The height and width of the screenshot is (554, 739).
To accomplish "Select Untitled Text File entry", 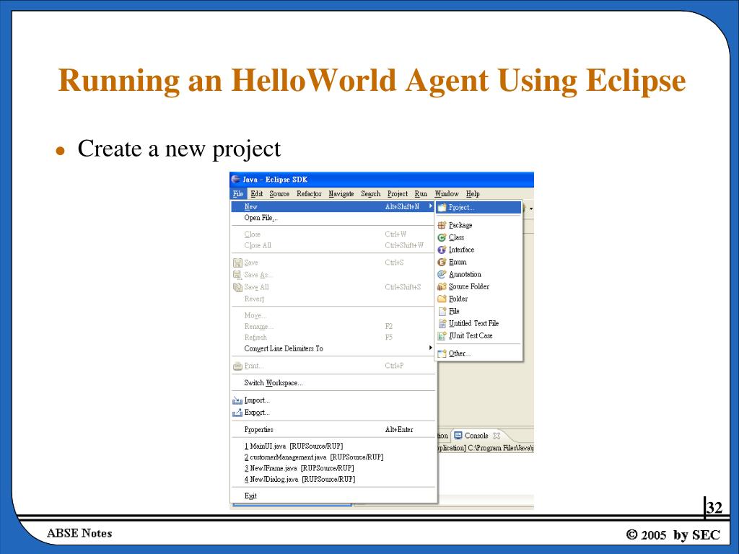I will pos(478,323).
